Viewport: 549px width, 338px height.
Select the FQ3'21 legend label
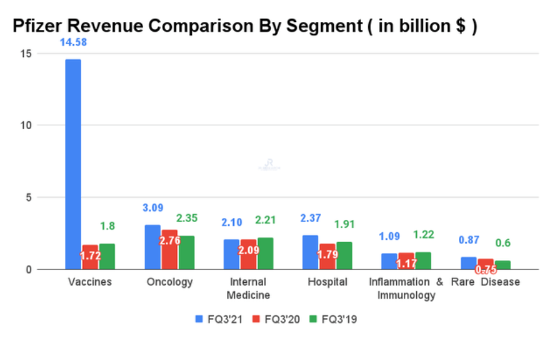(x=225, y=319)
